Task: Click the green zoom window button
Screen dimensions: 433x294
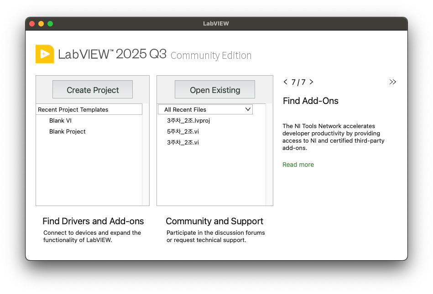Action: point(50,24)
